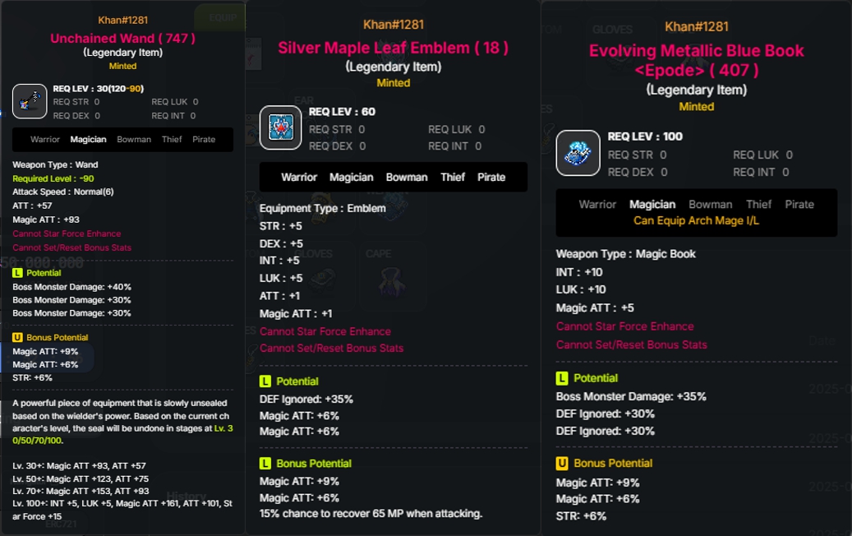Viewport: 852px width, 536px height.
Task: Click the Can Equip Arch Mage I/L text
Action: click(x=696, y=220)
